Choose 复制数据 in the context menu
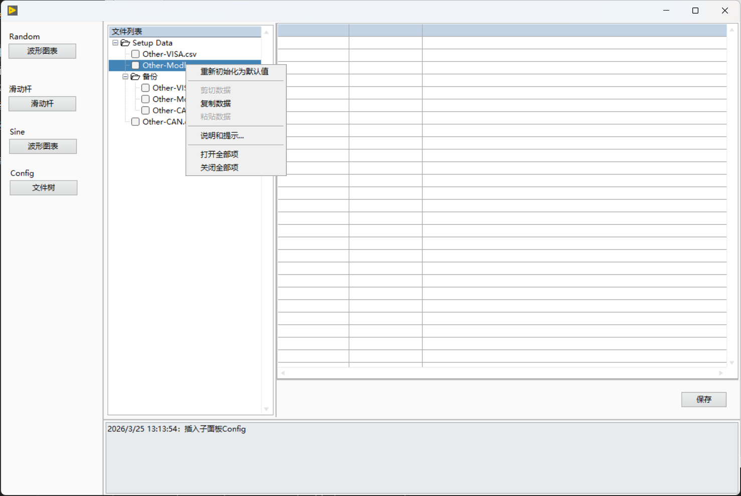The image size is (741, 496). coord(216,103)
